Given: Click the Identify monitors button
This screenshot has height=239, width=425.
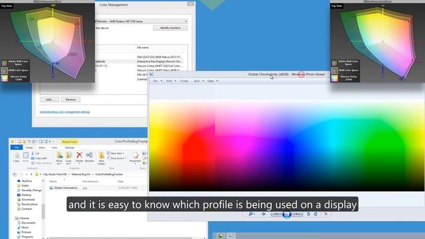Looking at the screenshot, I should (x=170, y=28).
